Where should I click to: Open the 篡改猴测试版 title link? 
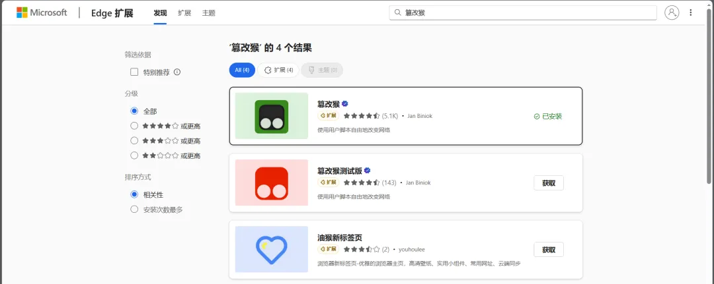tap(340, 171)
